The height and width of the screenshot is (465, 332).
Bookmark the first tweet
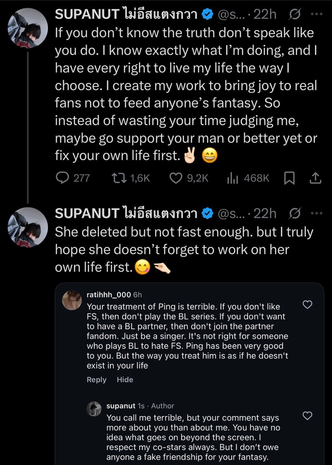[290, 178]
